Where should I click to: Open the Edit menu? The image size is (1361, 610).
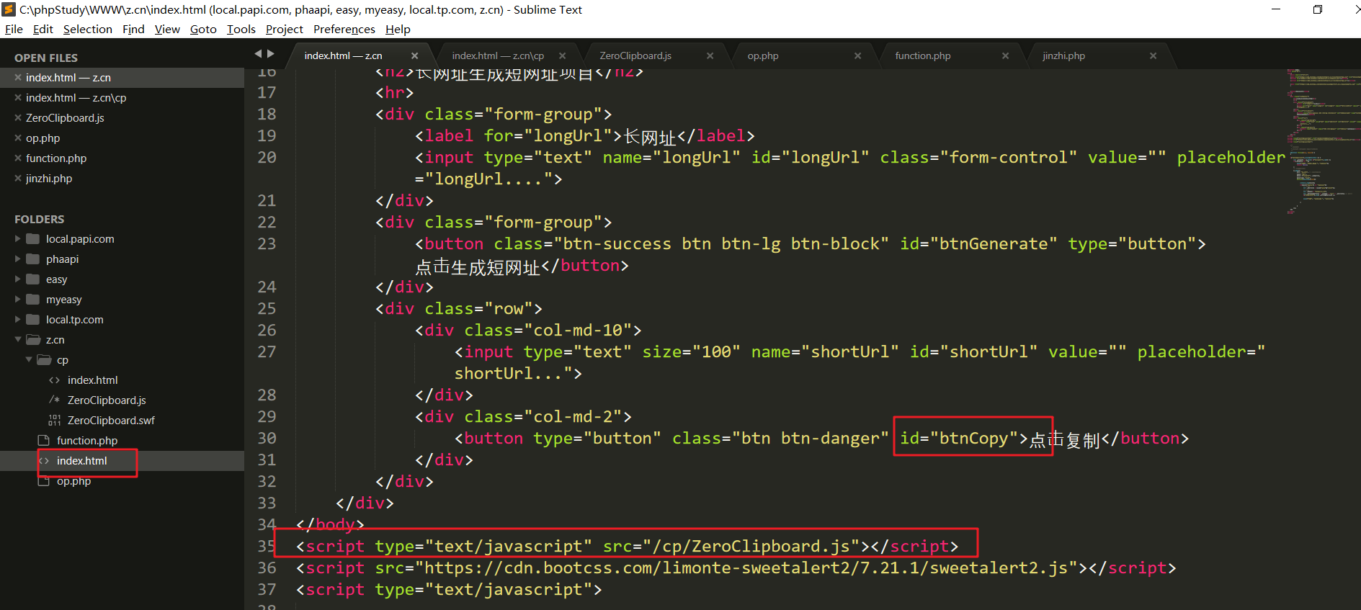(x=43, y=29)
